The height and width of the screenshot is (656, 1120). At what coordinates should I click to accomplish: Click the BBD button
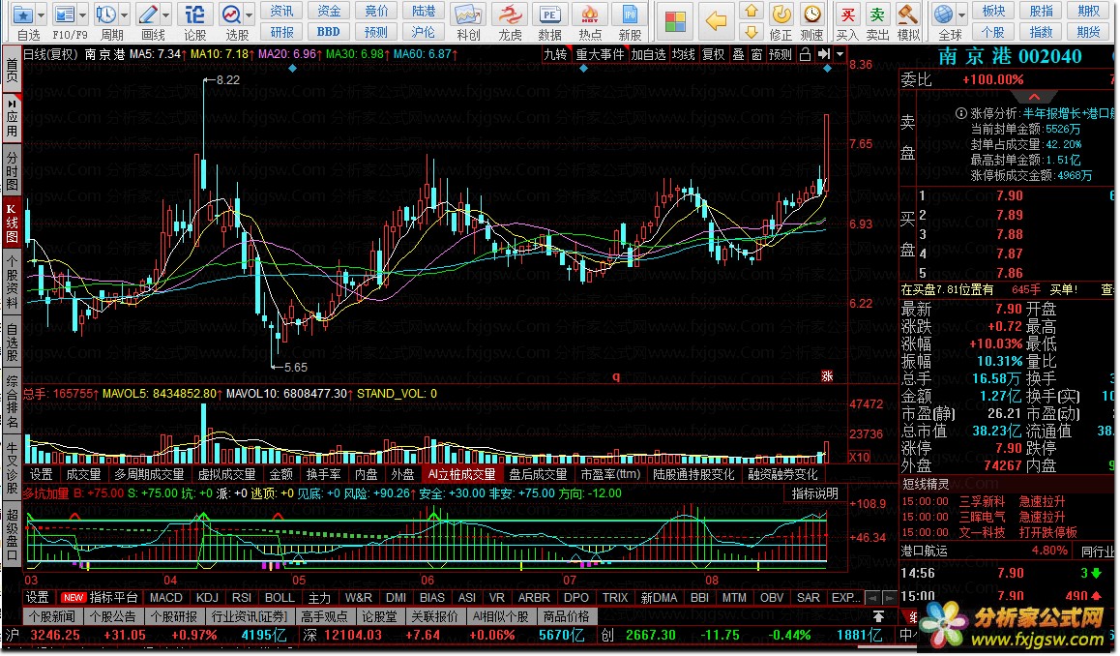[x=329, y=31]
